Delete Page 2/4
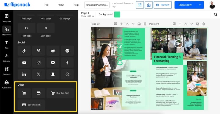Image resolution: width=220 pixels, height=114 pixels. [145, 24]
